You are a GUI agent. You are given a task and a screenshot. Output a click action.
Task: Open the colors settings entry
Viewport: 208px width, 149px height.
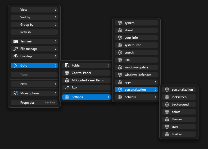coord(179,112)
